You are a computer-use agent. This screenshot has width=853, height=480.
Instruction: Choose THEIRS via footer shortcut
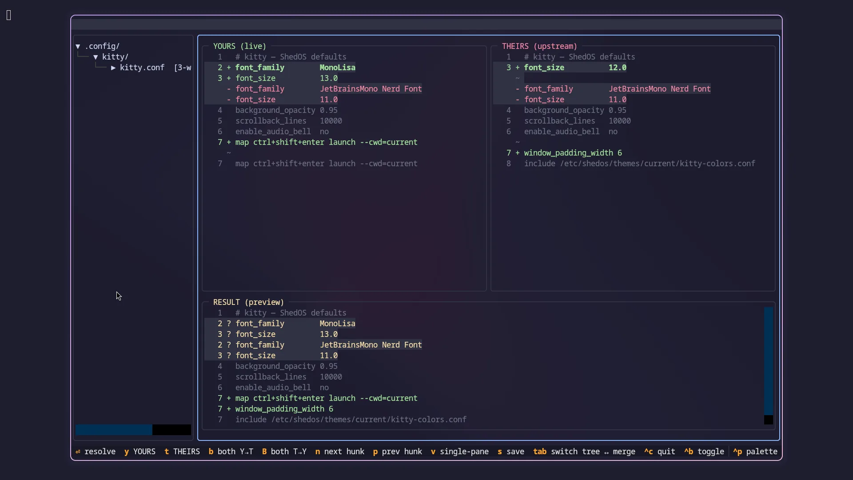(182, 452)
